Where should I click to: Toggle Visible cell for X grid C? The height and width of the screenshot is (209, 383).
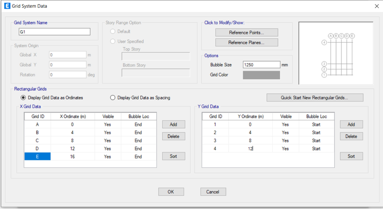tap(107, 140)
